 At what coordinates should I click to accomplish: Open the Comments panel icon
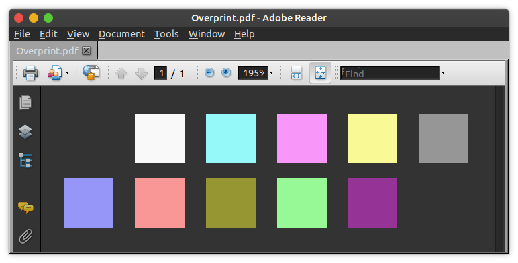click(x=25, y=208)
